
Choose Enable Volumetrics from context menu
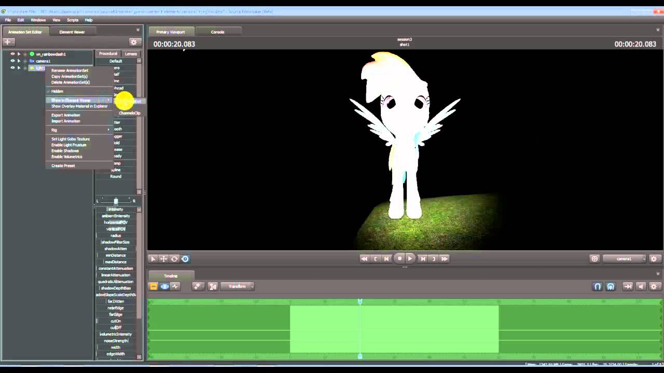pyautogui.click(x=67, y=156)
